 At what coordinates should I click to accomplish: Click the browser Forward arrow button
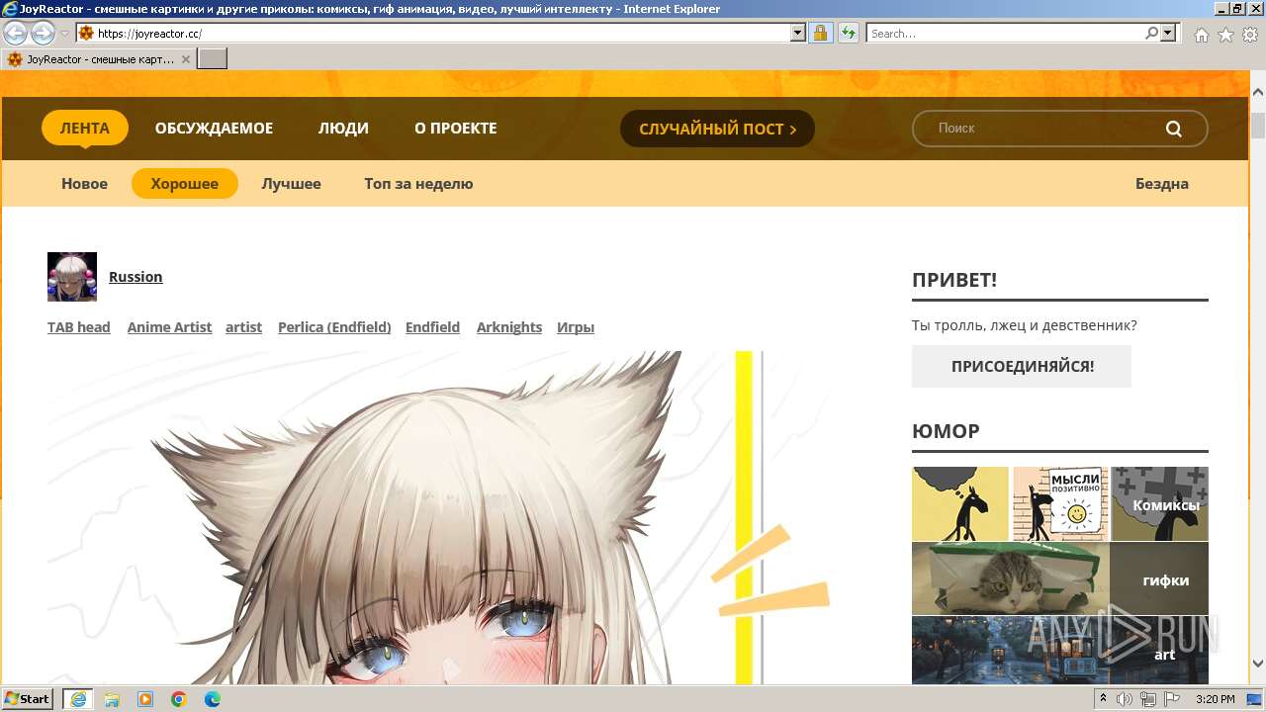point(43,34)
